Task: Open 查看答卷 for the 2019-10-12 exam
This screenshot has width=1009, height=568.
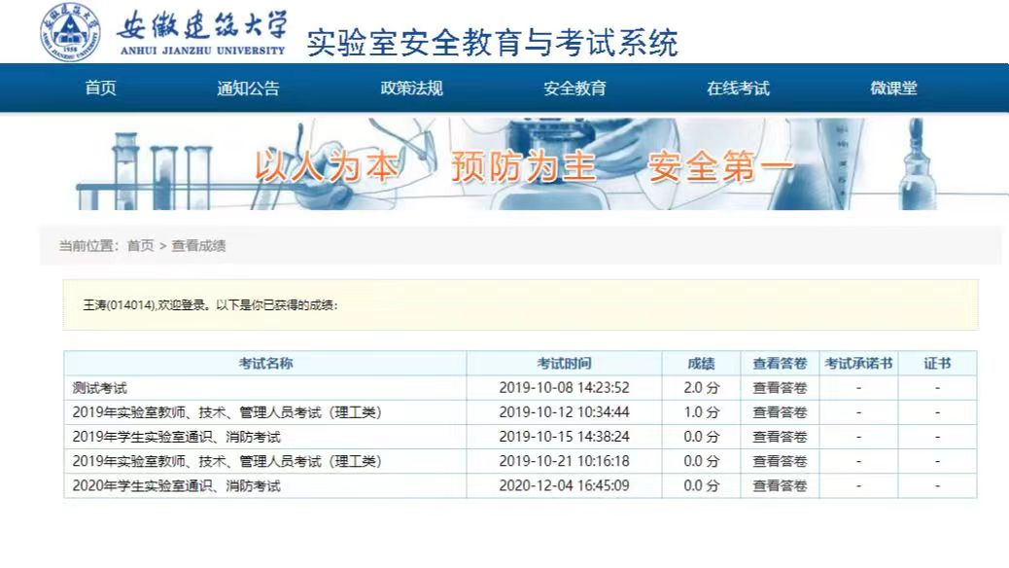Action: [780, 412]
